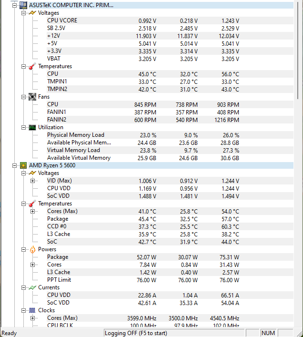
Task: Click the Logging OFF status bar panel
Action: [x=174, y=333]
